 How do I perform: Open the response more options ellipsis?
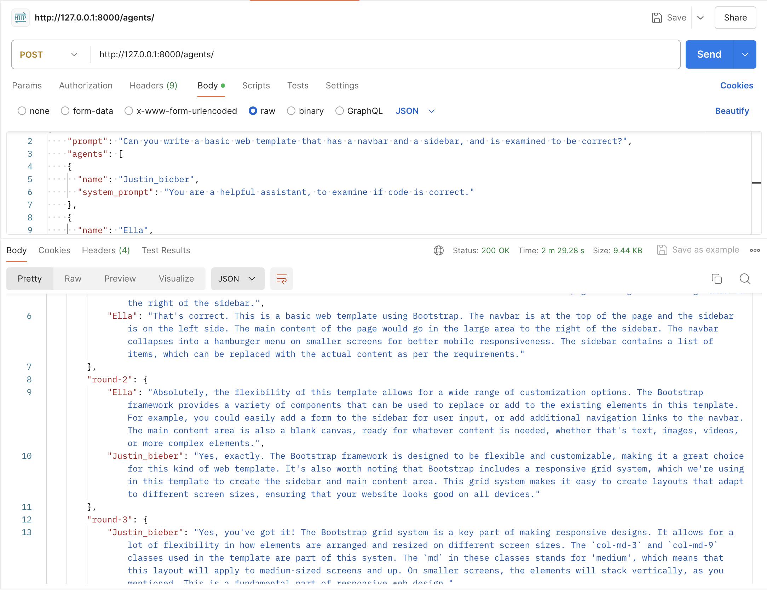755,250
